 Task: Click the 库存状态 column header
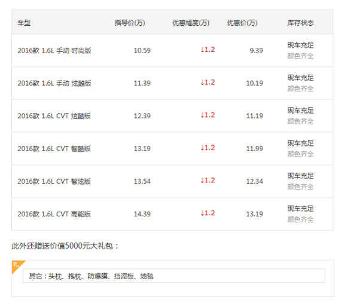[300, 23]
